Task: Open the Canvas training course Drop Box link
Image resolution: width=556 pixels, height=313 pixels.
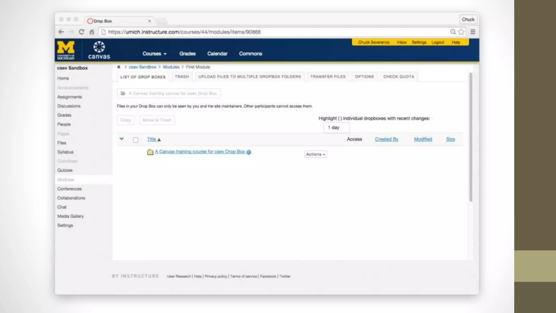Action: [x=200, y=152]
